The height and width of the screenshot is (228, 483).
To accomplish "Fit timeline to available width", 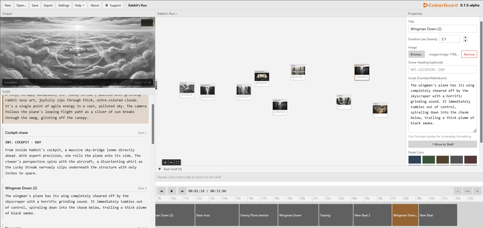I will tap(467, 191).
